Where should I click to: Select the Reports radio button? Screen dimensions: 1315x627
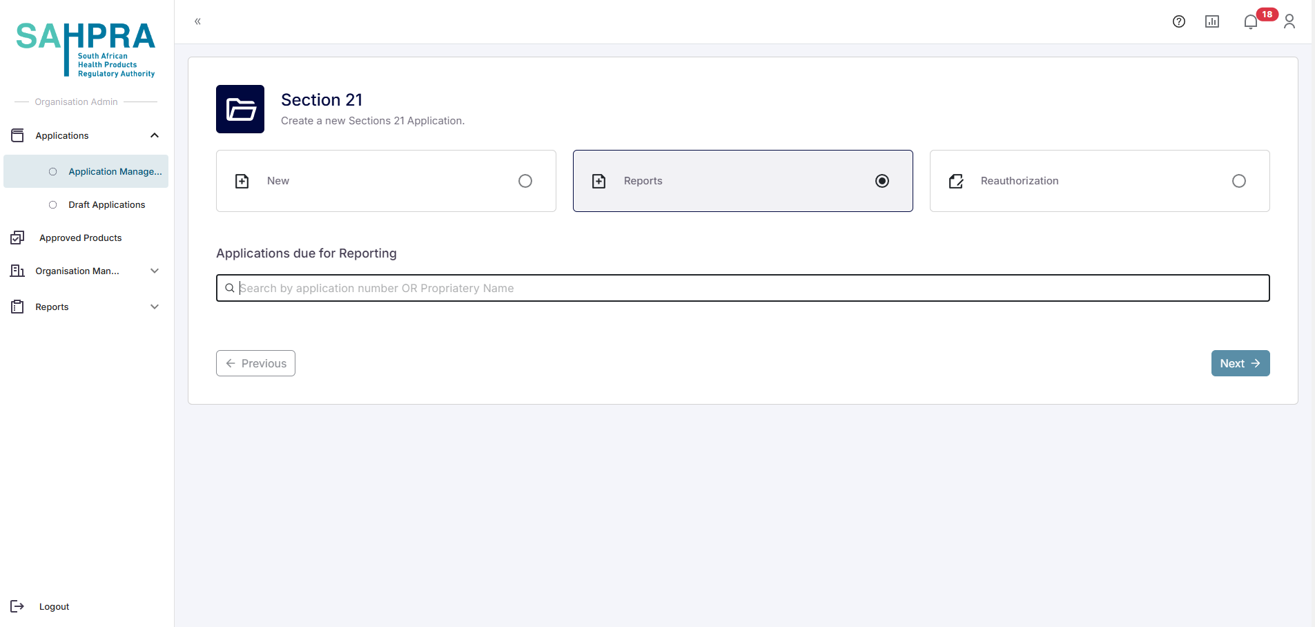[882, 181]
